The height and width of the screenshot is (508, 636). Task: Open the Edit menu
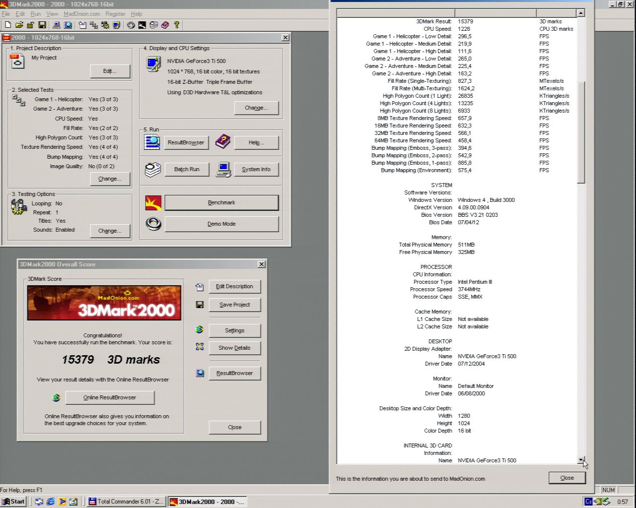pyautogui.click(x=20, y=14)
